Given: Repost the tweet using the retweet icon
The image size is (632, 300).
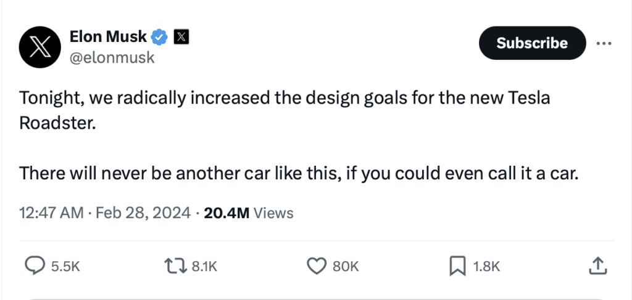Looking at the screenshot, I should (x=176, y=266).
